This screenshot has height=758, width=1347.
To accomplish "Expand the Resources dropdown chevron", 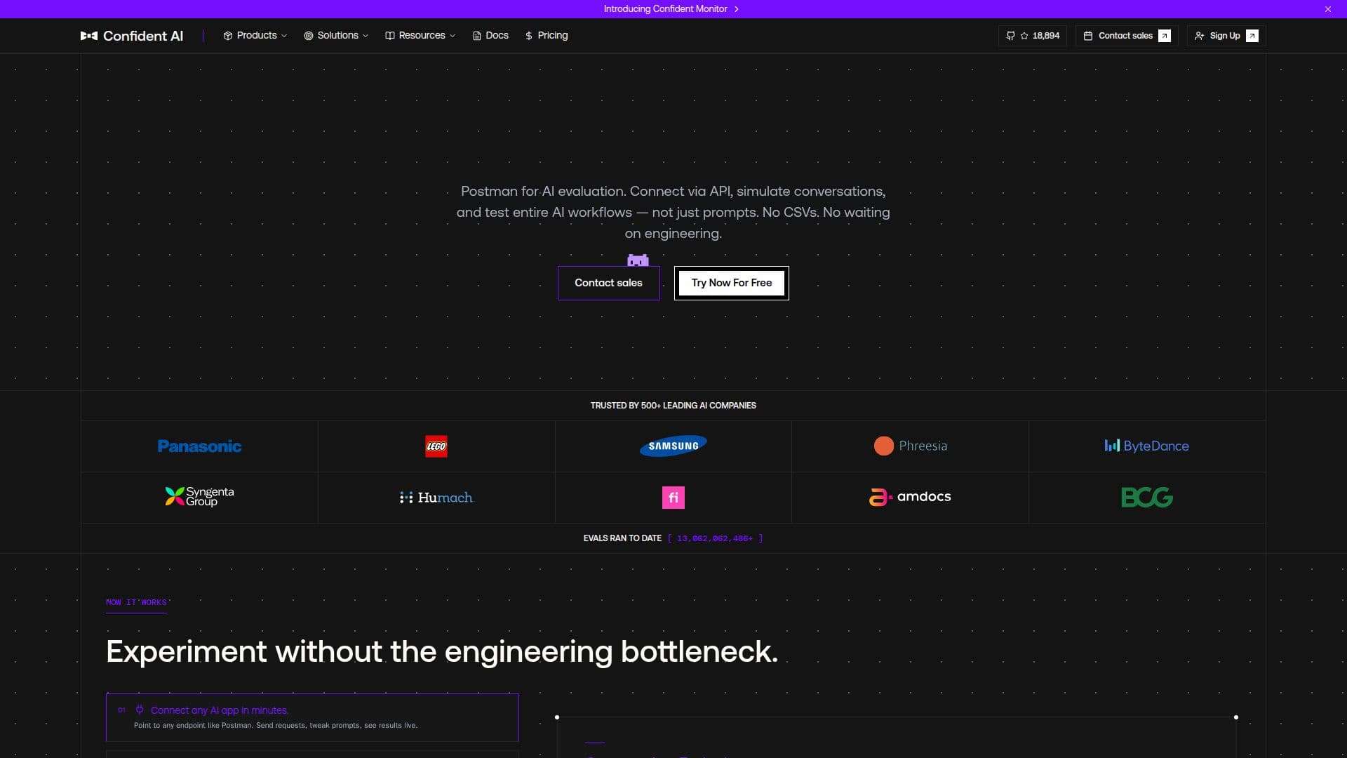I will coord(453,36).
